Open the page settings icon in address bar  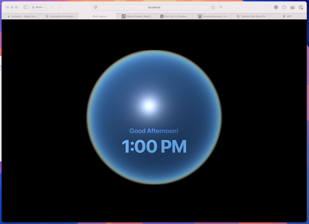(x=95, y=7)
